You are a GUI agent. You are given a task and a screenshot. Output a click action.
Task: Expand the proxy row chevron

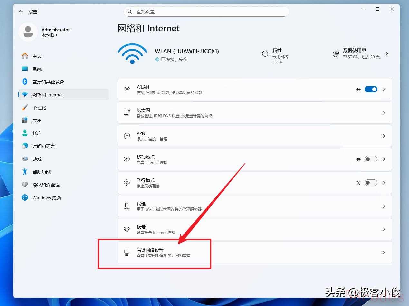tap(384, 206)
